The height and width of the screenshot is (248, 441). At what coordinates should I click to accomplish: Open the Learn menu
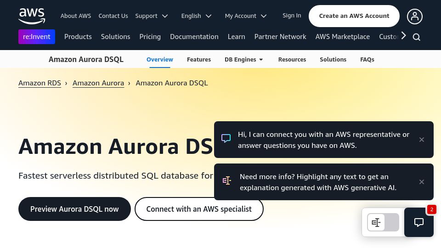236,37
